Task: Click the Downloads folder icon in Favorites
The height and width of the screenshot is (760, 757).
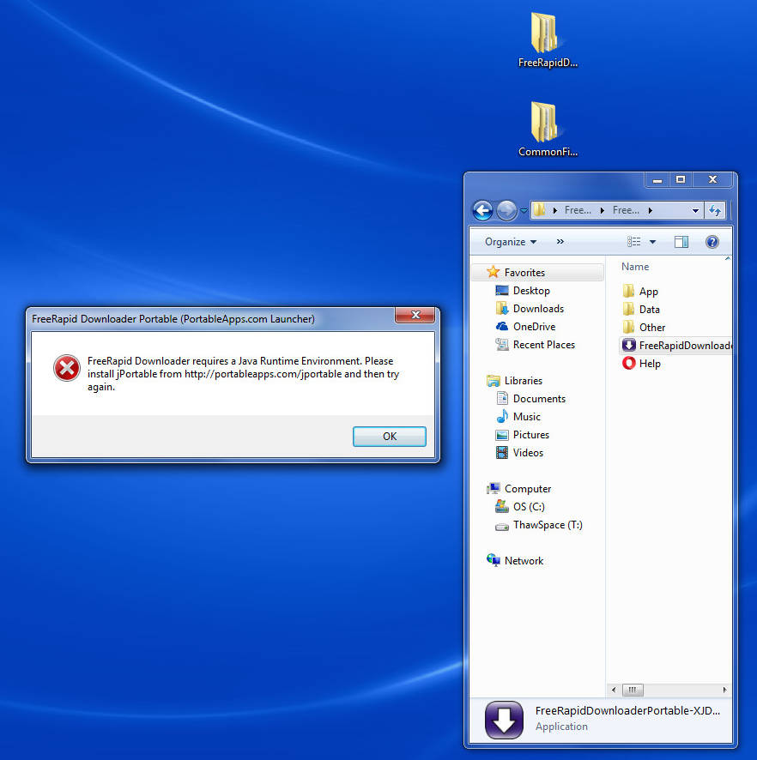Action: pyautogui.click(x=502, y=308)
